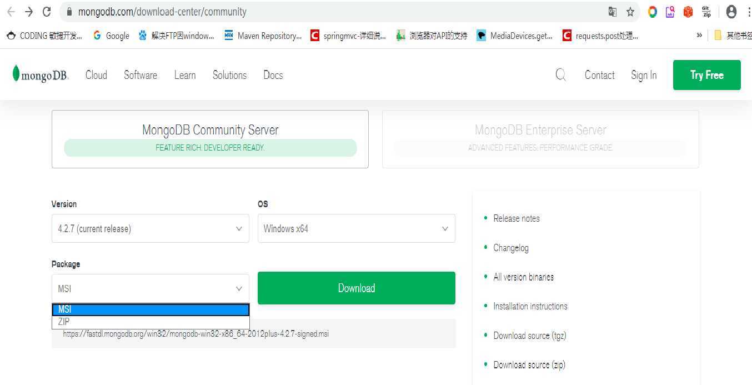Click the browser forward arrow
Viewport: 752px width, 385px height.
[29, 12]
